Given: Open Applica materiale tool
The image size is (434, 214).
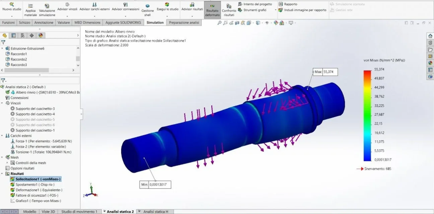Looking at the screenshot, I should point(30,10).
